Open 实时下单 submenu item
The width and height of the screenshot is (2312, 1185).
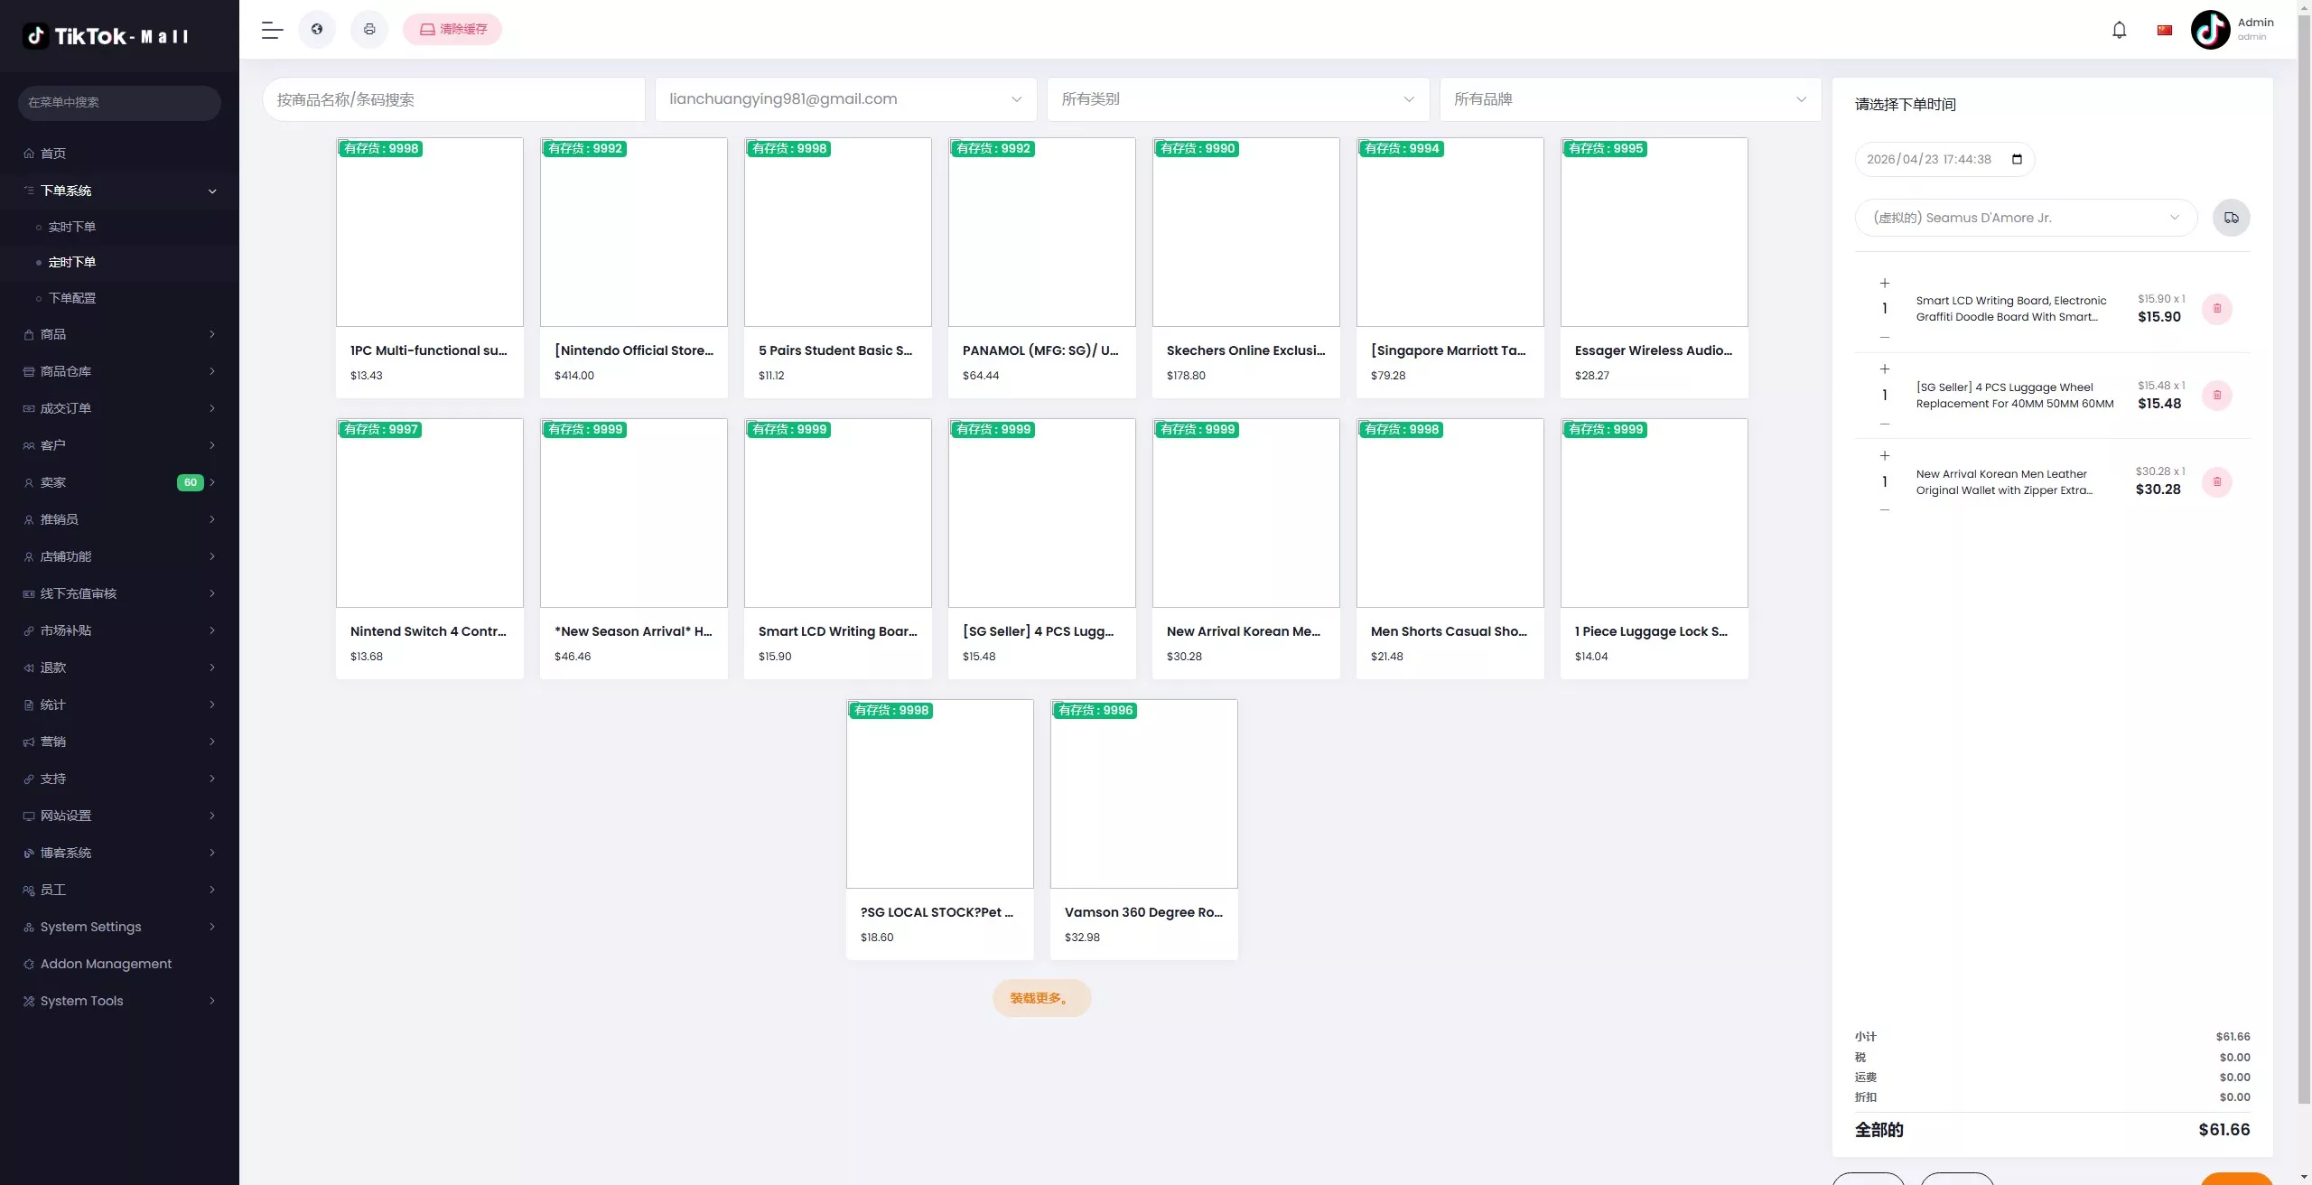point(71,227)
